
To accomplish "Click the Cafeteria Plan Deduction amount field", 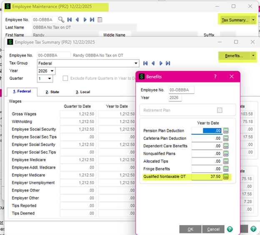I will tap(206, 138).
